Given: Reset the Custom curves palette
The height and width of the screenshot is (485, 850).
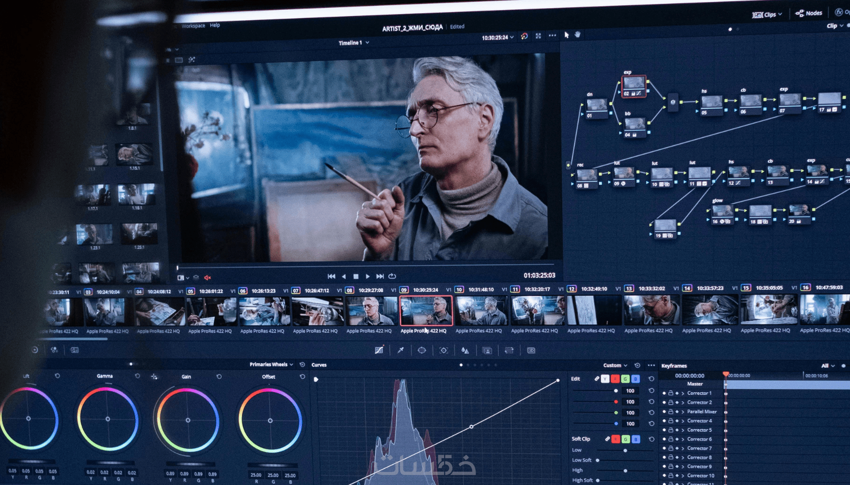Looking at the screenshot, I should 637,365.
